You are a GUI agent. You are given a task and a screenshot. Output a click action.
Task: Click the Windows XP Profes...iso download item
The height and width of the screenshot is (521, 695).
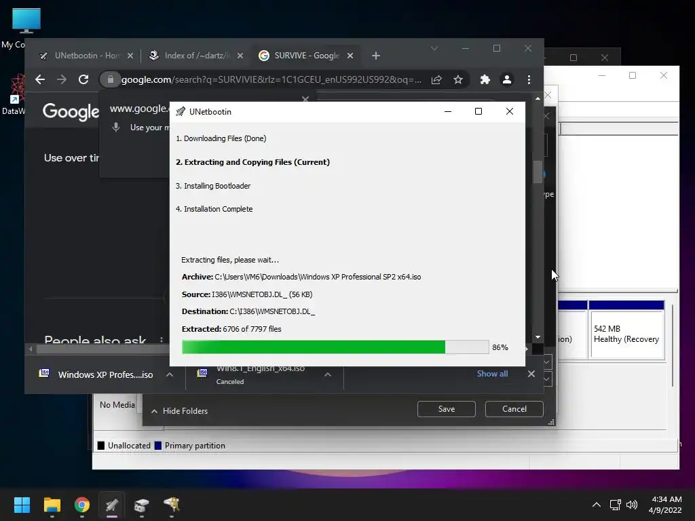click(105, 374)
